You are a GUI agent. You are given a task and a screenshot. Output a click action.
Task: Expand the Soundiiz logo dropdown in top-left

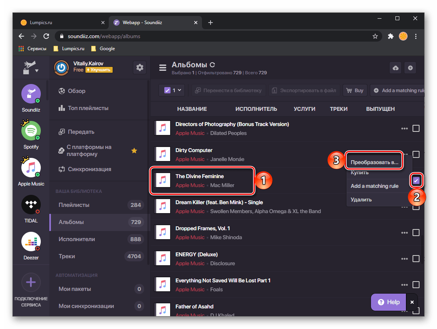(31, 68)
